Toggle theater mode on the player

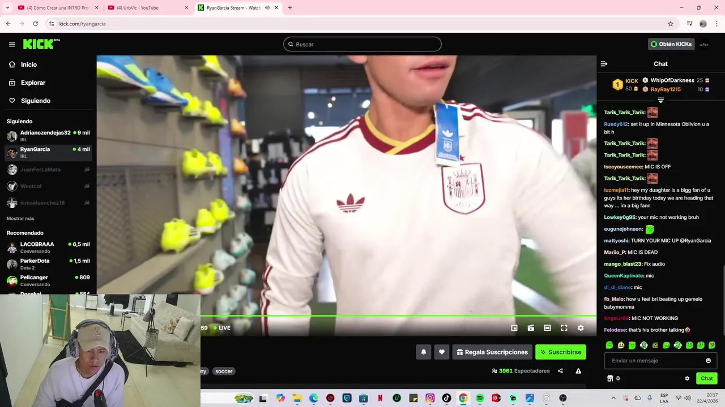click(x=547, y=328)
